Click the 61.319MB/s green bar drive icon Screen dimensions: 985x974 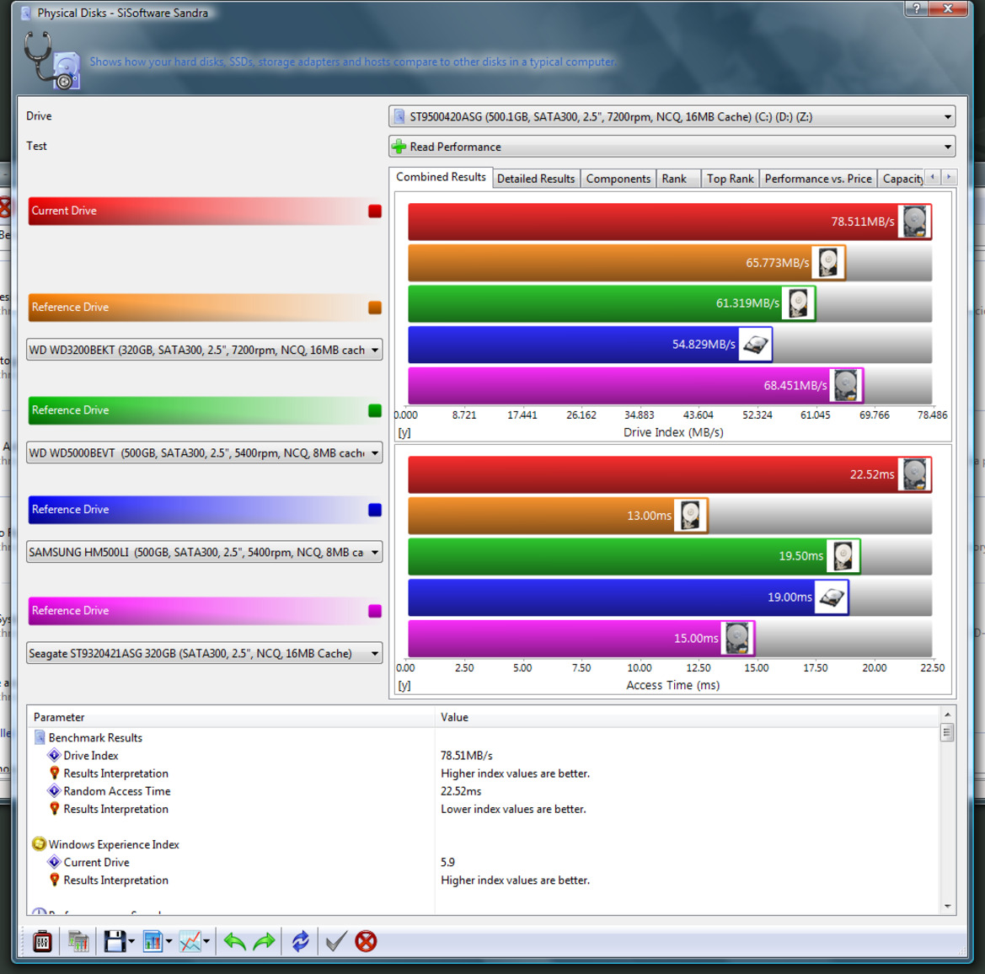tap(798, 303)
